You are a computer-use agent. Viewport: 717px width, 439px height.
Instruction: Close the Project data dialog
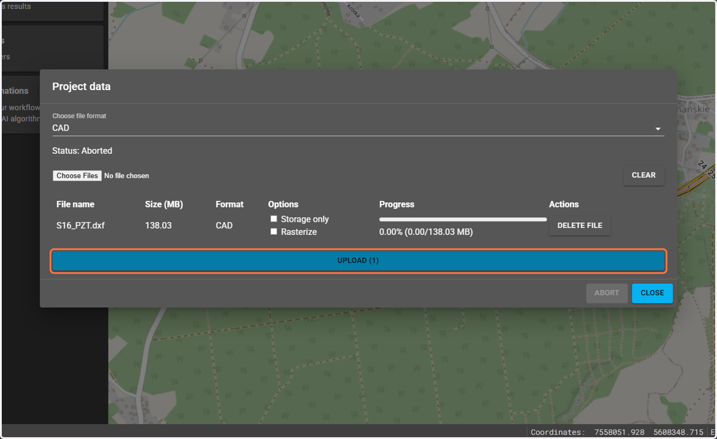coord(652,293)
